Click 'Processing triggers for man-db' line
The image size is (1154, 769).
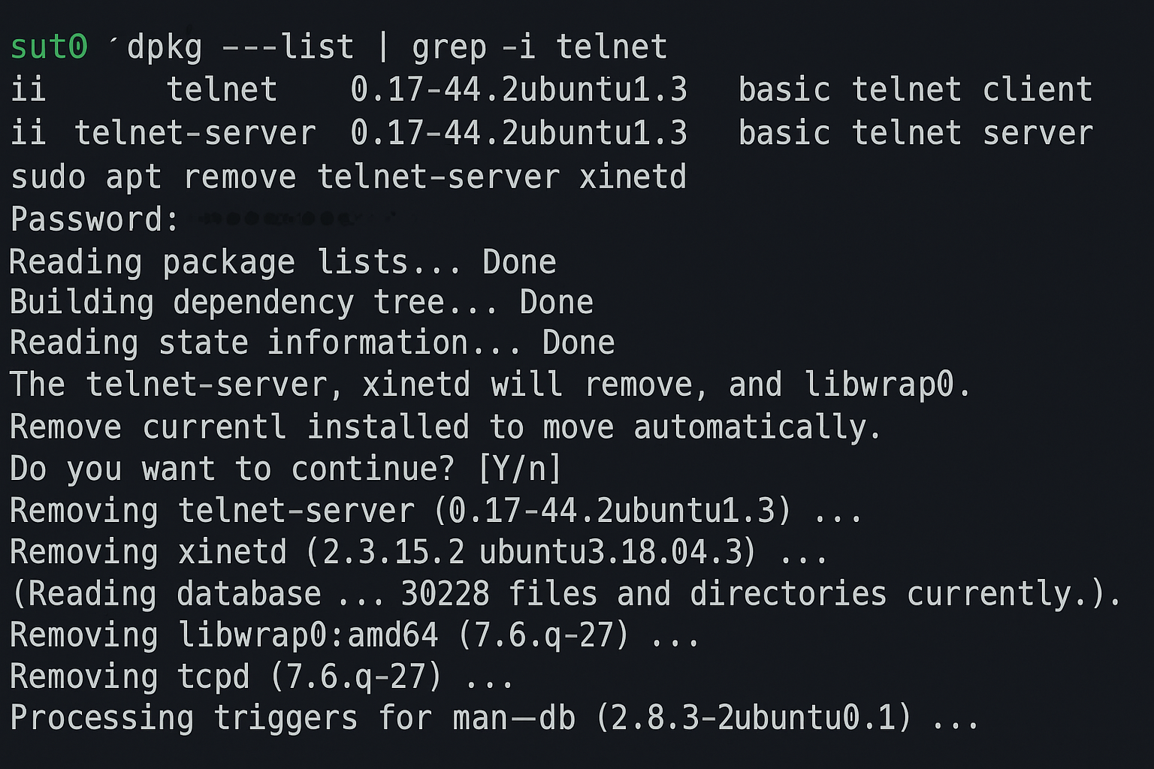tap(494, 718)
